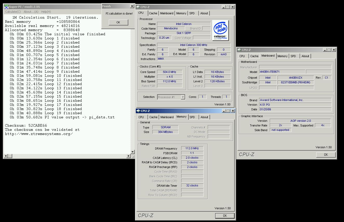
Task: Click the xtremesystems.org URL text
Action: pyautogui.click(x=39, y=134)
